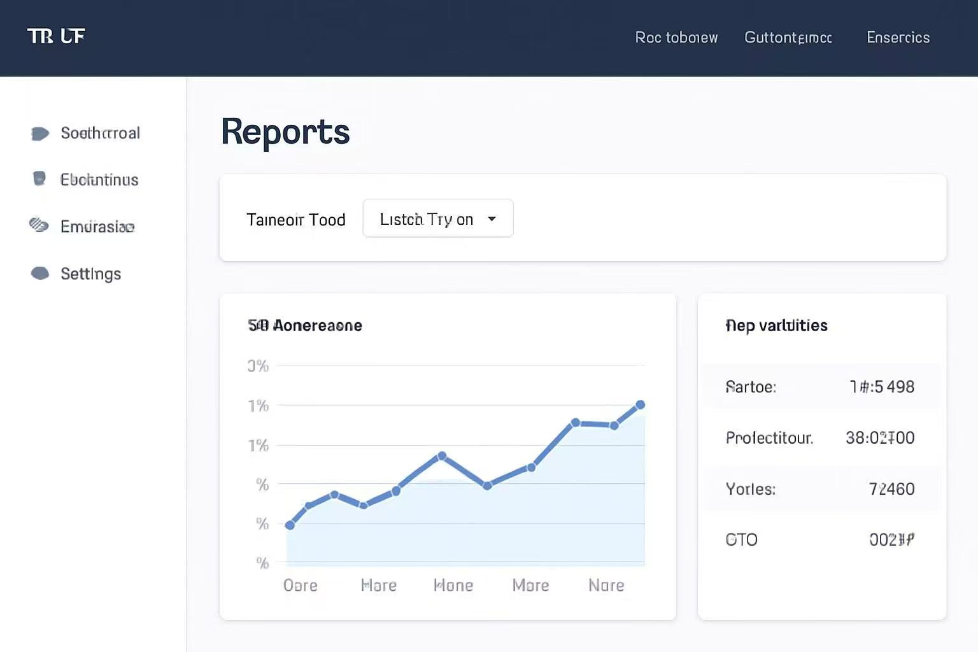Screen dimensions: 978x652
Task: Select Soothcrroal in the sidebar
Action: (100, 133)
